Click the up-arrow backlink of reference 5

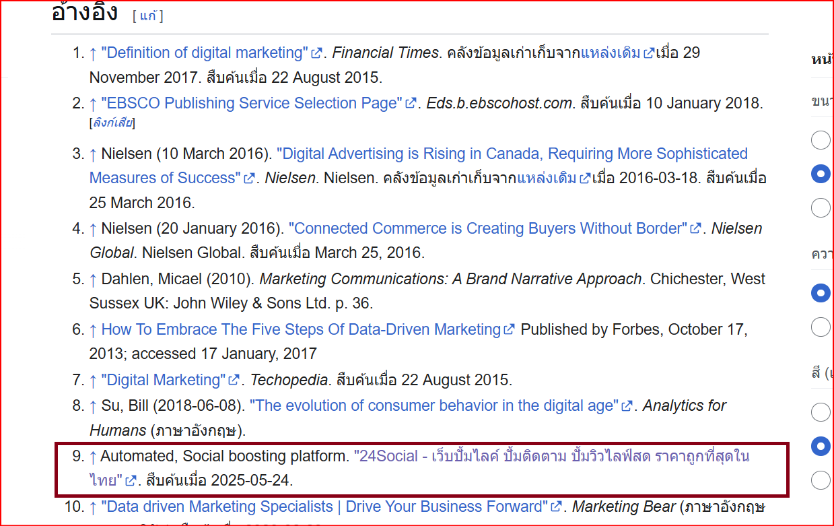click(93, 280)
